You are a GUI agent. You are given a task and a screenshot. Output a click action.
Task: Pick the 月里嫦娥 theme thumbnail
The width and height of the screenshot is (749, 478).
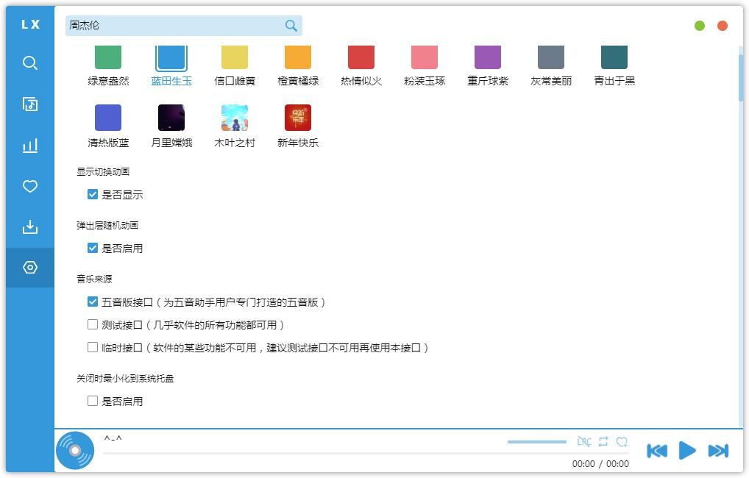click(x=171, y=118)
